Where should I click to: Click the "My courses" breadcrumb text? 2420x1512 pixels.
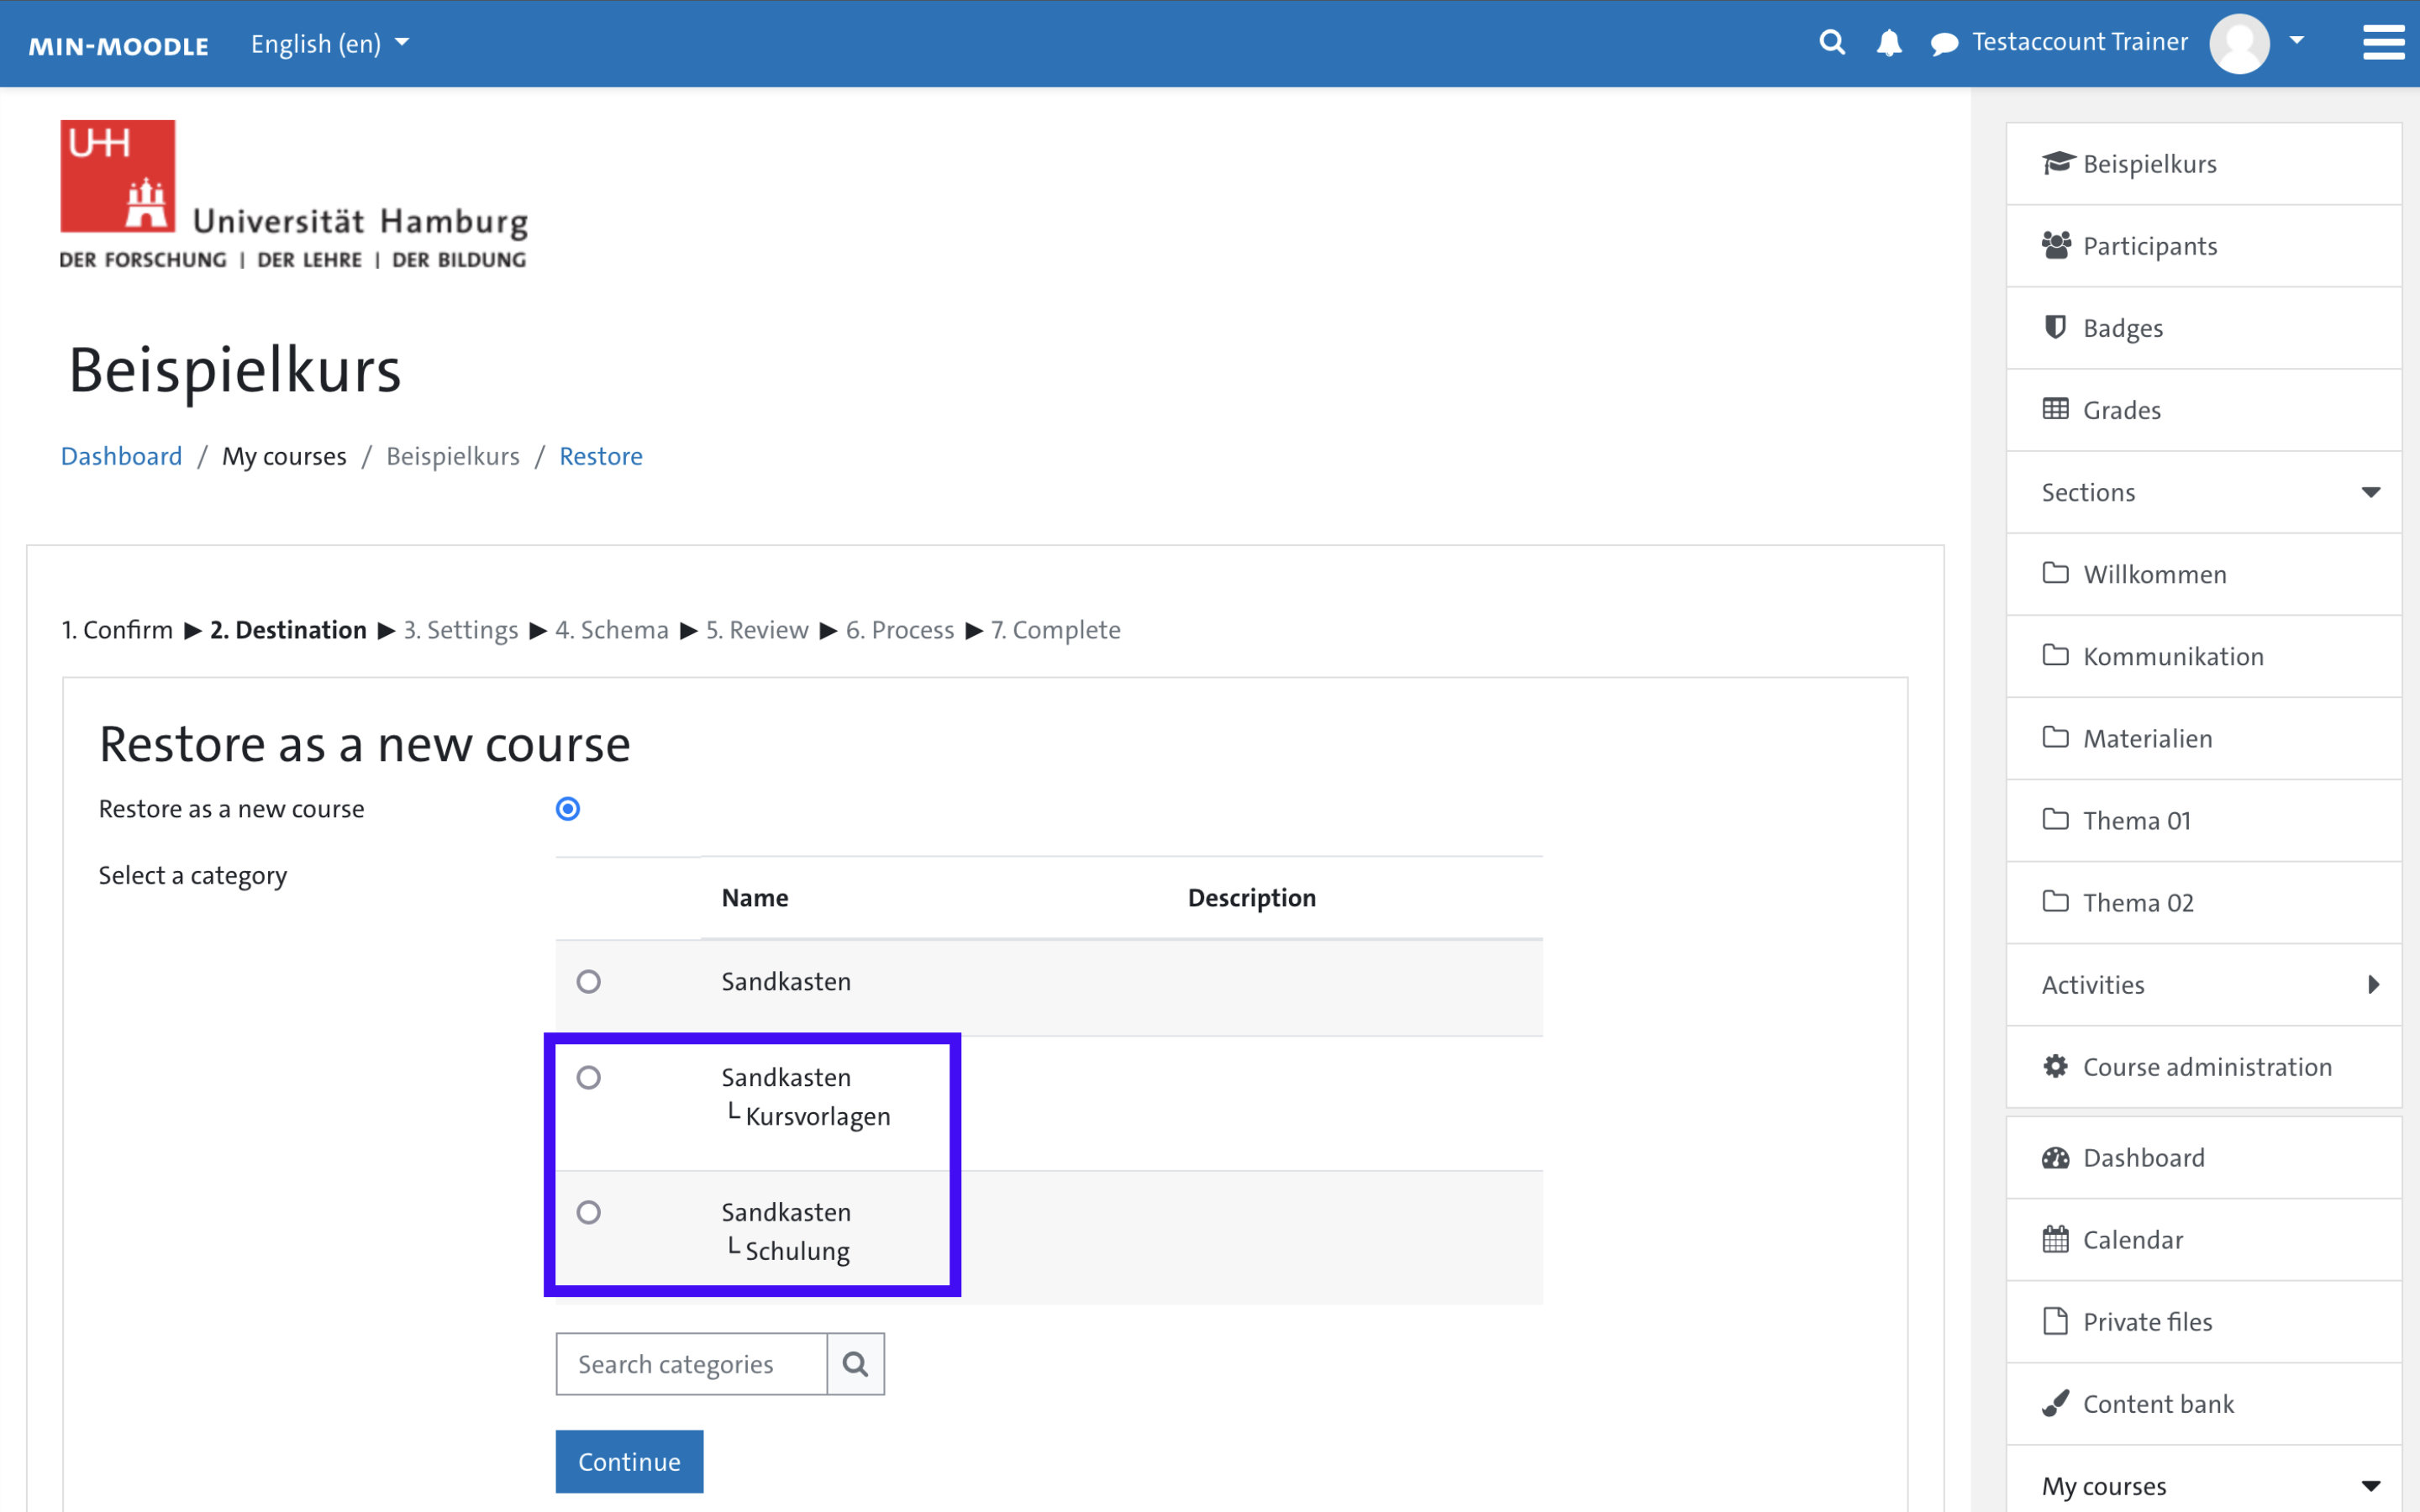click(x=284, y=456)
